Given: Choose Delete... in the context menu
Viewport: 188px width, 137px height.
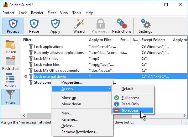Looking at the screenshot, I should click(x=82, y=126).
